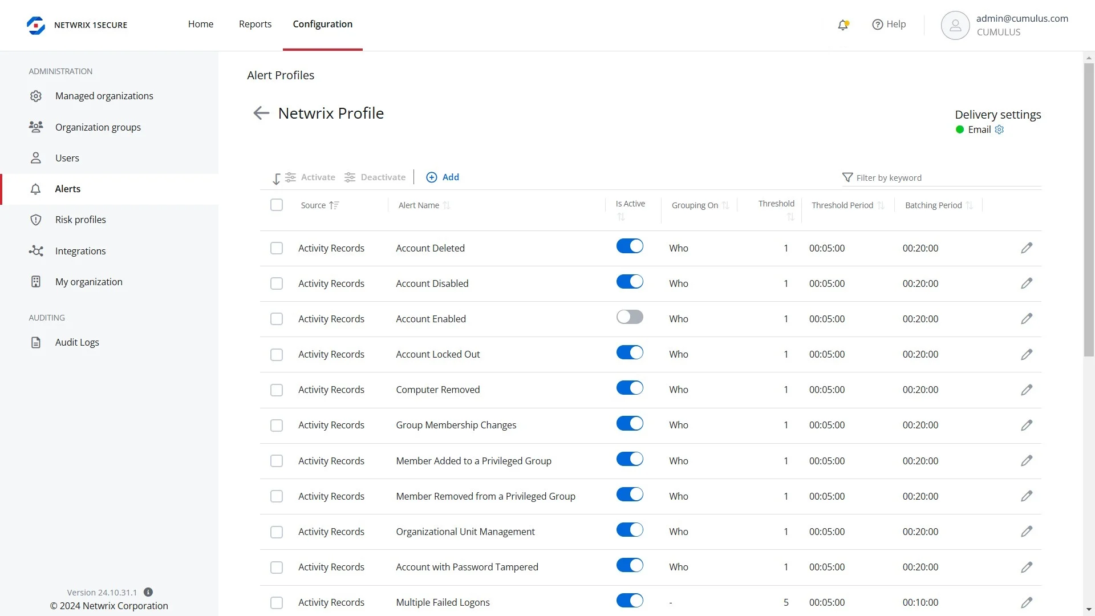Open Organization groups in sidebar
Screen dimensions: 1095x616
coord(109,127)
